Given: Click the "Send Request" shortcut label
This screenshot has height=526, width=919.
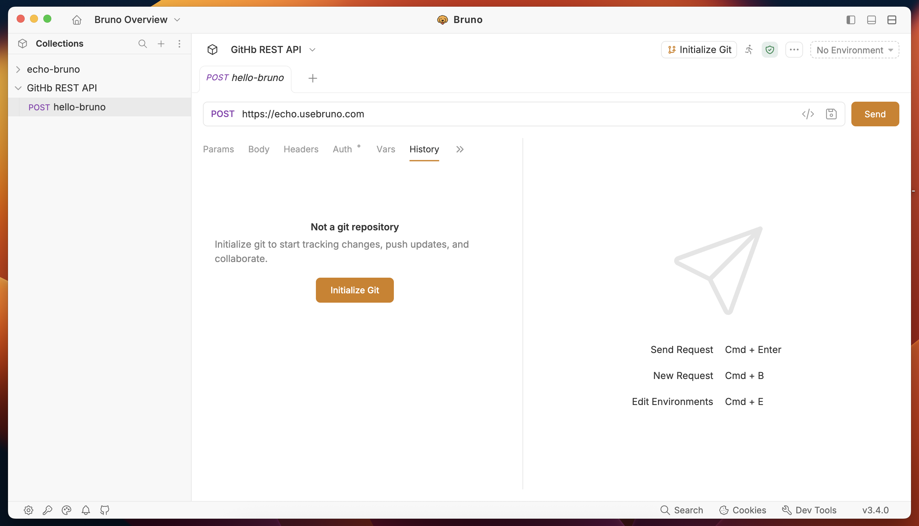Looking at the screenshot, I should (x=682, y=350).
